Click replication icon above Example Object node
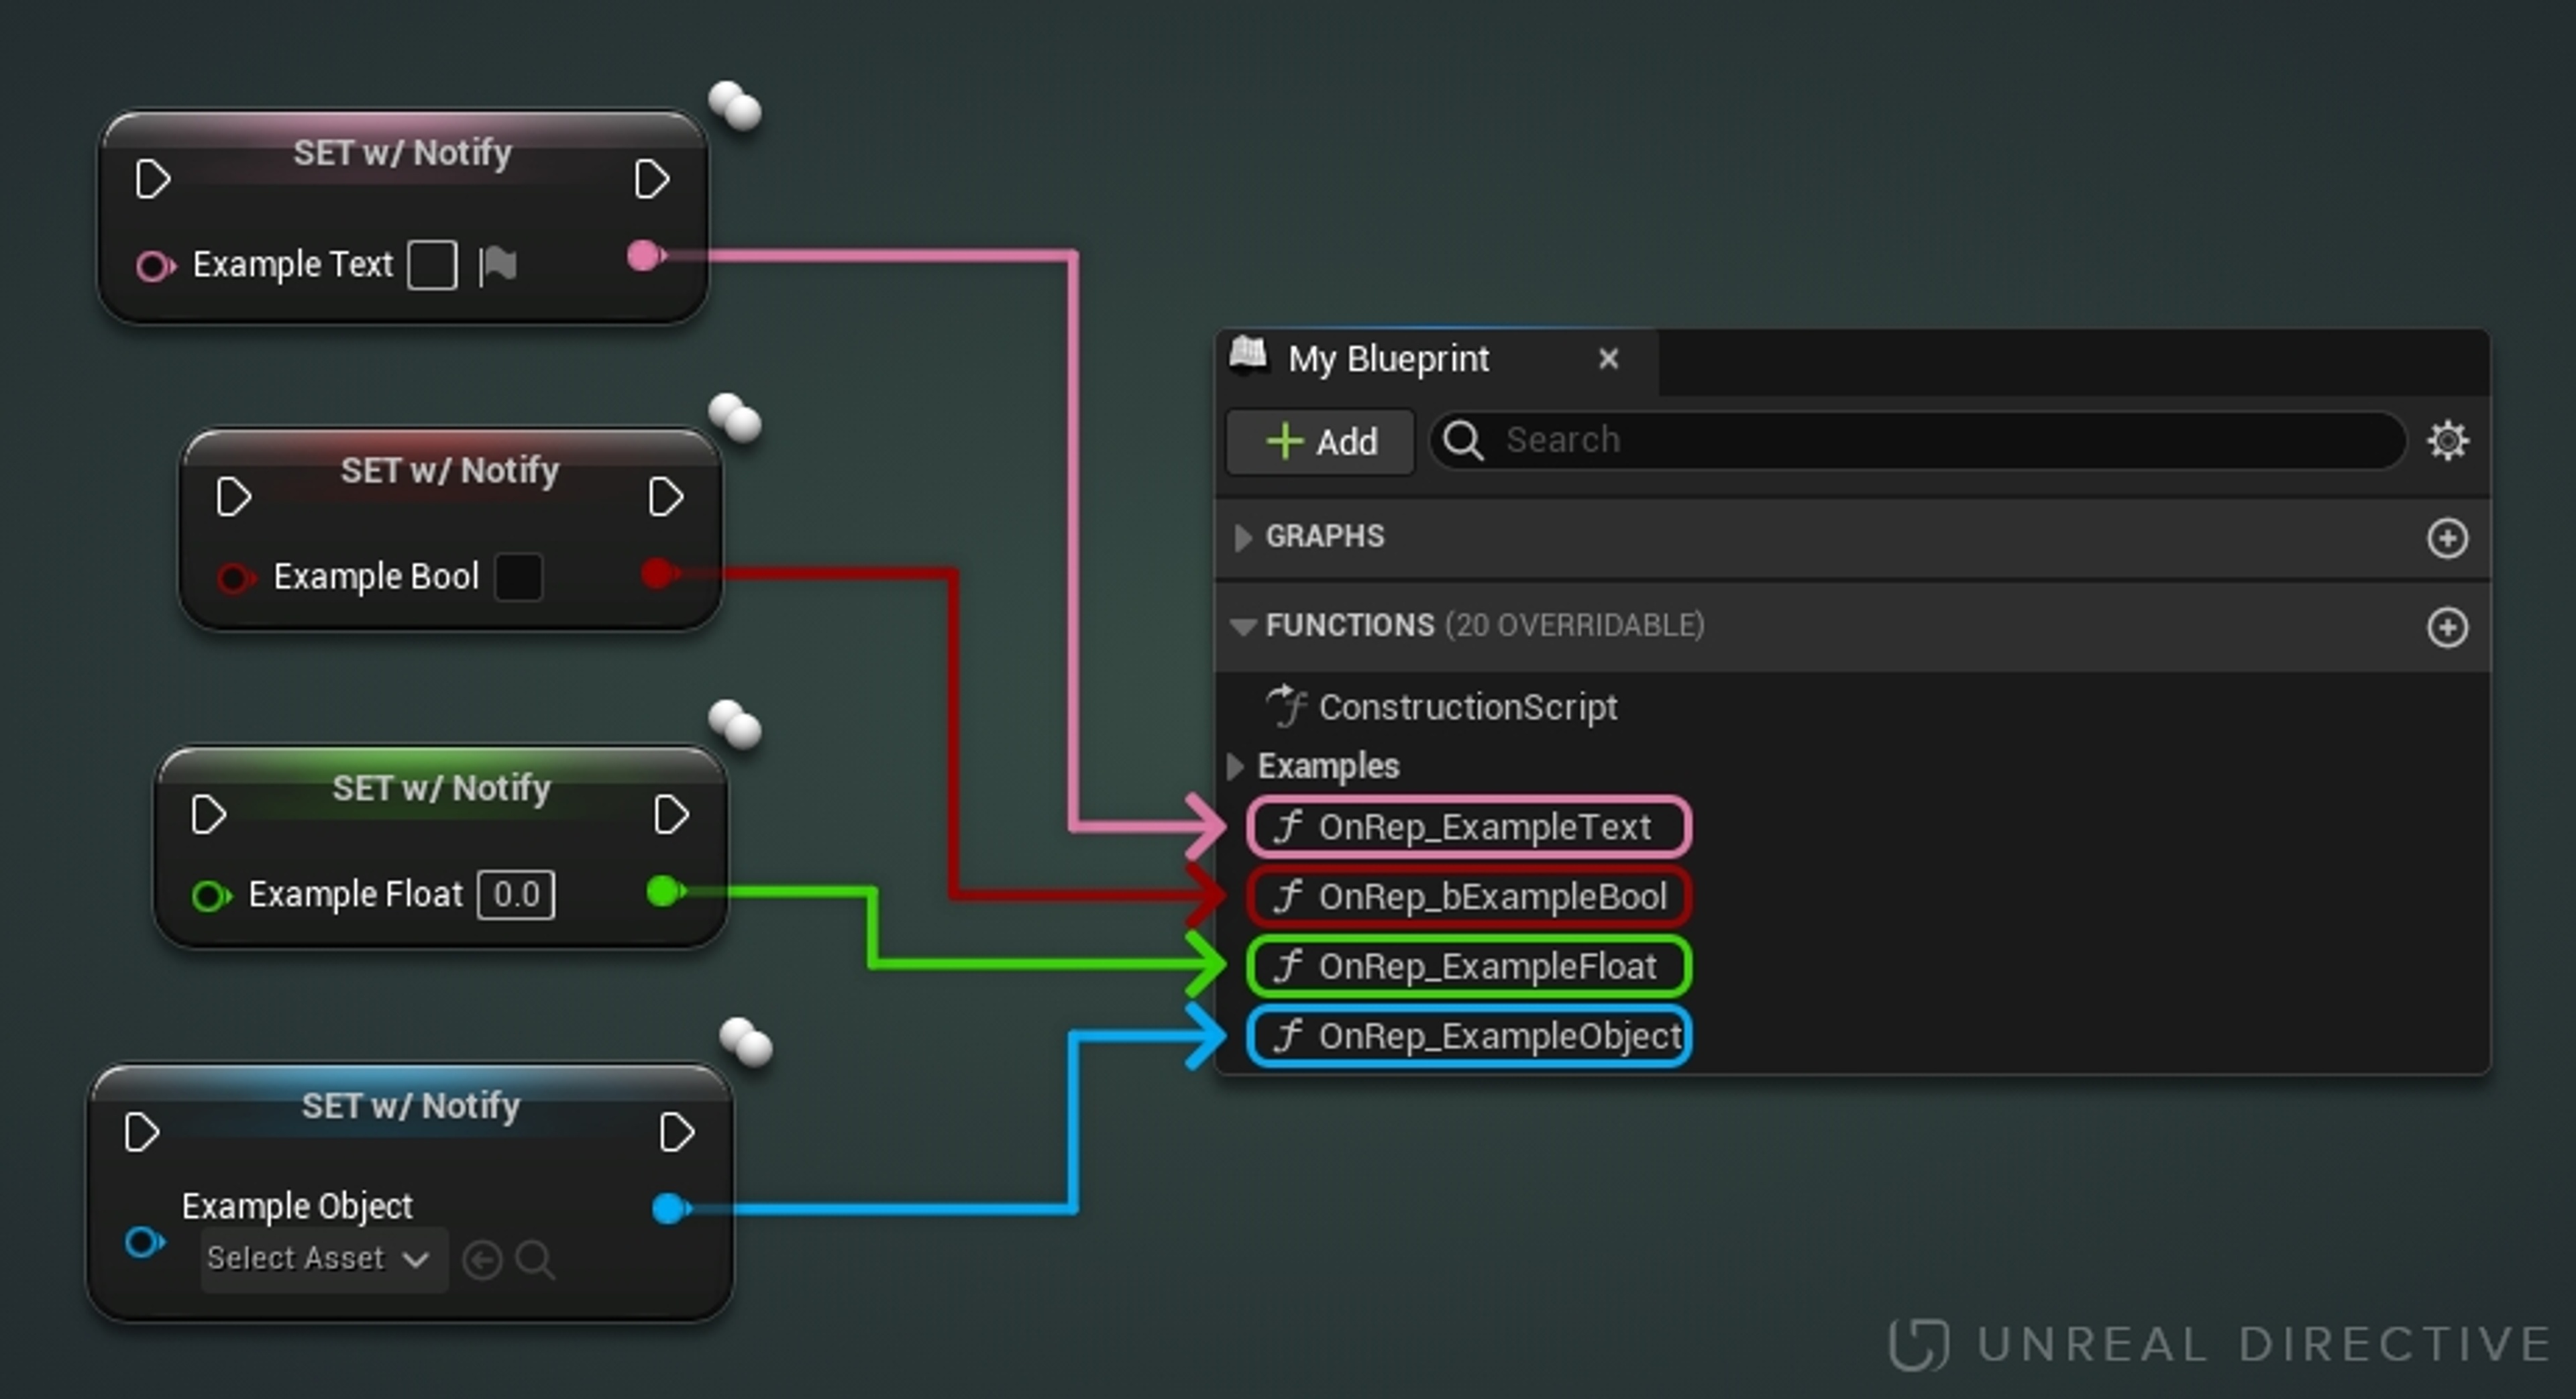This screenshot has width=2576, height=1399. [x=746, y=1042]
